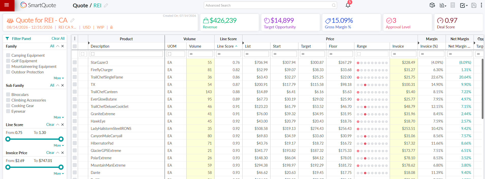Clear the Invoice Price filter
Screen dimensions: 485x179
(x=50, y=153)
